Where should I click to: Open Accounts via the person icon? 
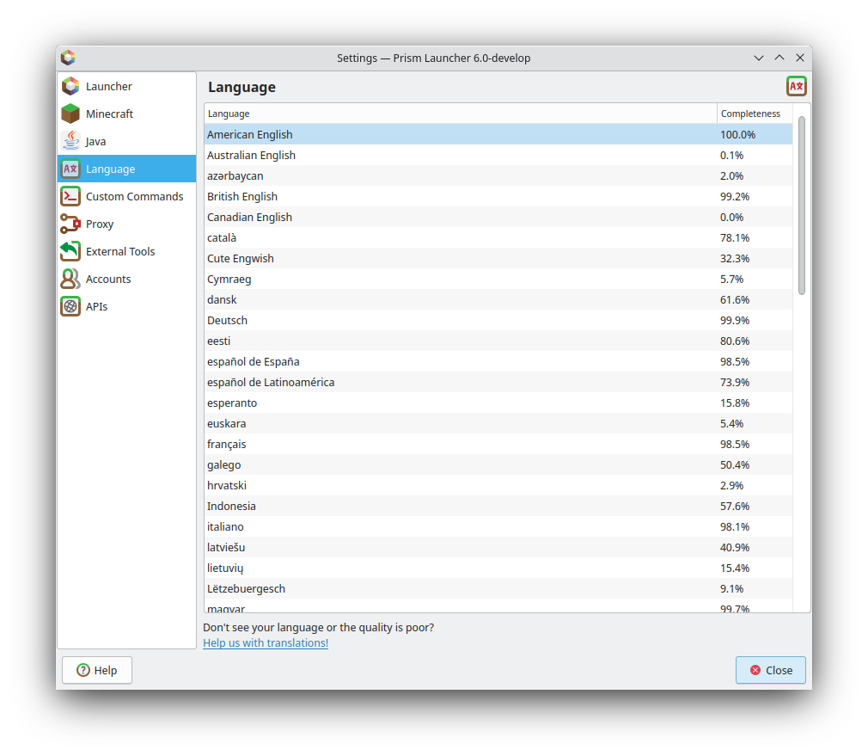coord(70,279)
